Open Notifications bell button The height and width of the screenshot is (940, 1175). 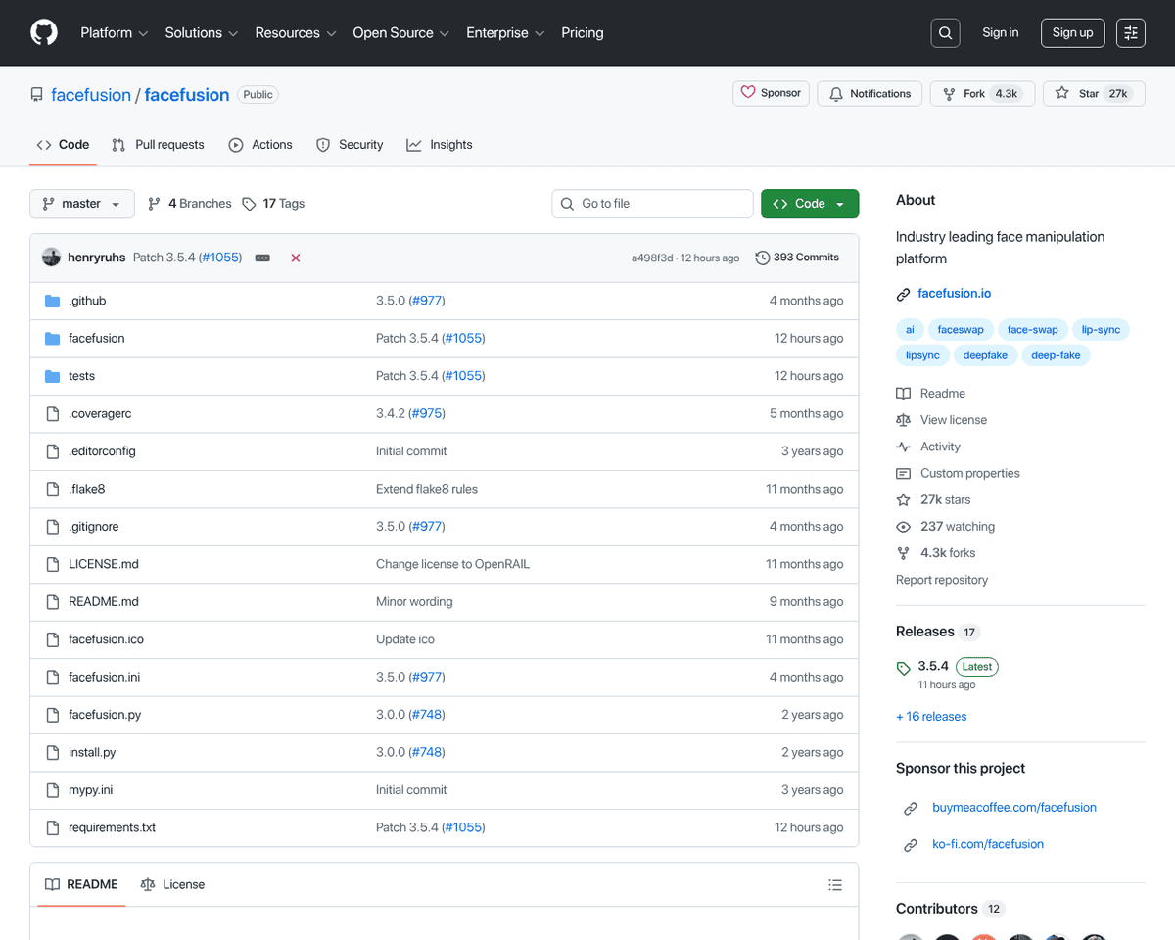869,94
